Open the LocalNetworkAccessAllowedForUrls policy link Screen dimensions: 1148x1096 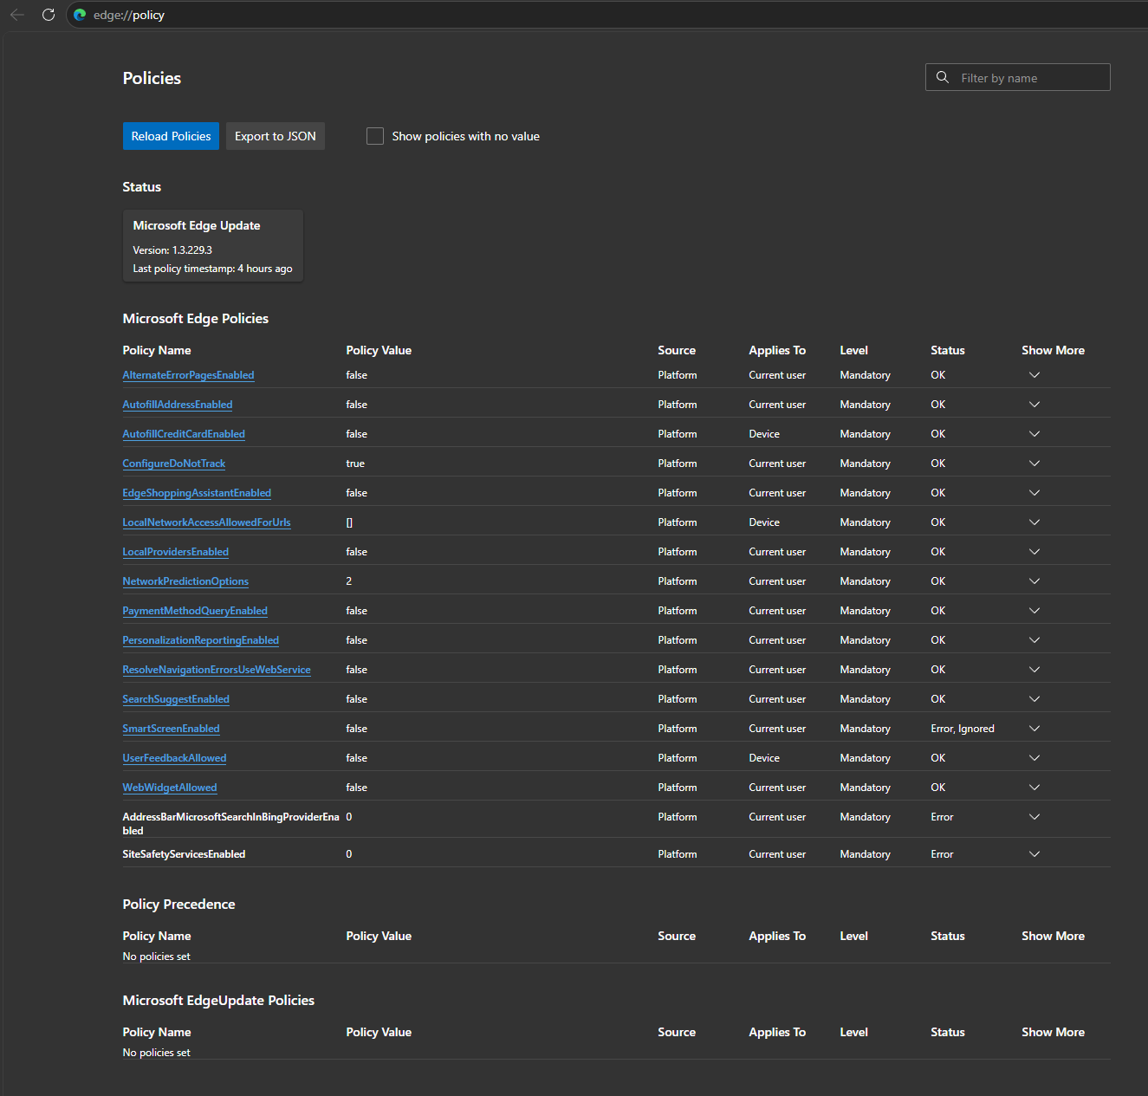206,522
